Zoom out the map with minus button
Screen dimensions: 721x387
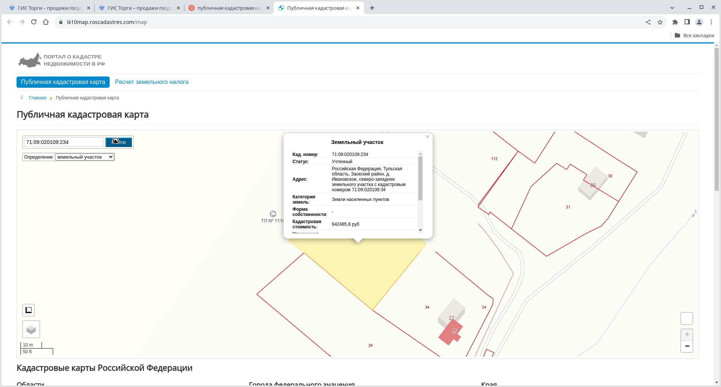tap(687, 346)
